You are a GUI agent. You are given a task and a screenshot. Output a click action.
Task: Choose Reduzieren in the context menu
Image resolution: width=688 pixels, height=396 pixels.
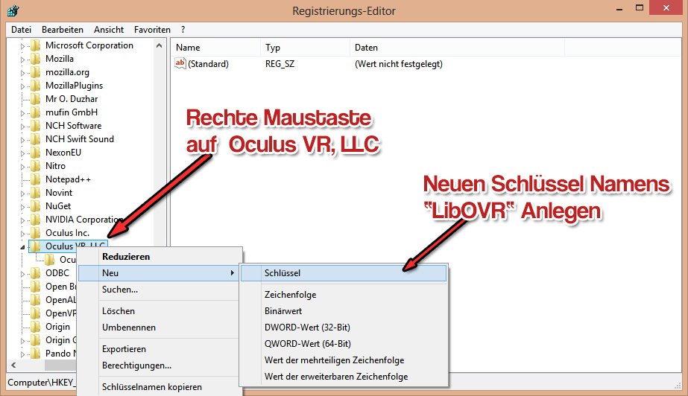tap(159, 257)
